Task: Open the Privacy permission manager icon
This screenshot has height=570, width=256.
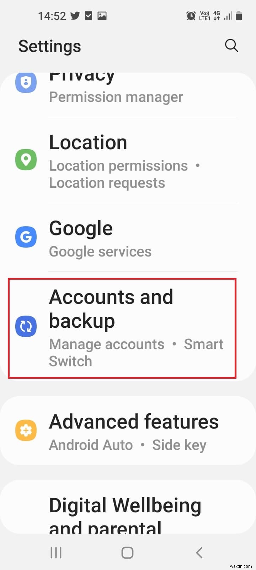Action: [26, 82]
